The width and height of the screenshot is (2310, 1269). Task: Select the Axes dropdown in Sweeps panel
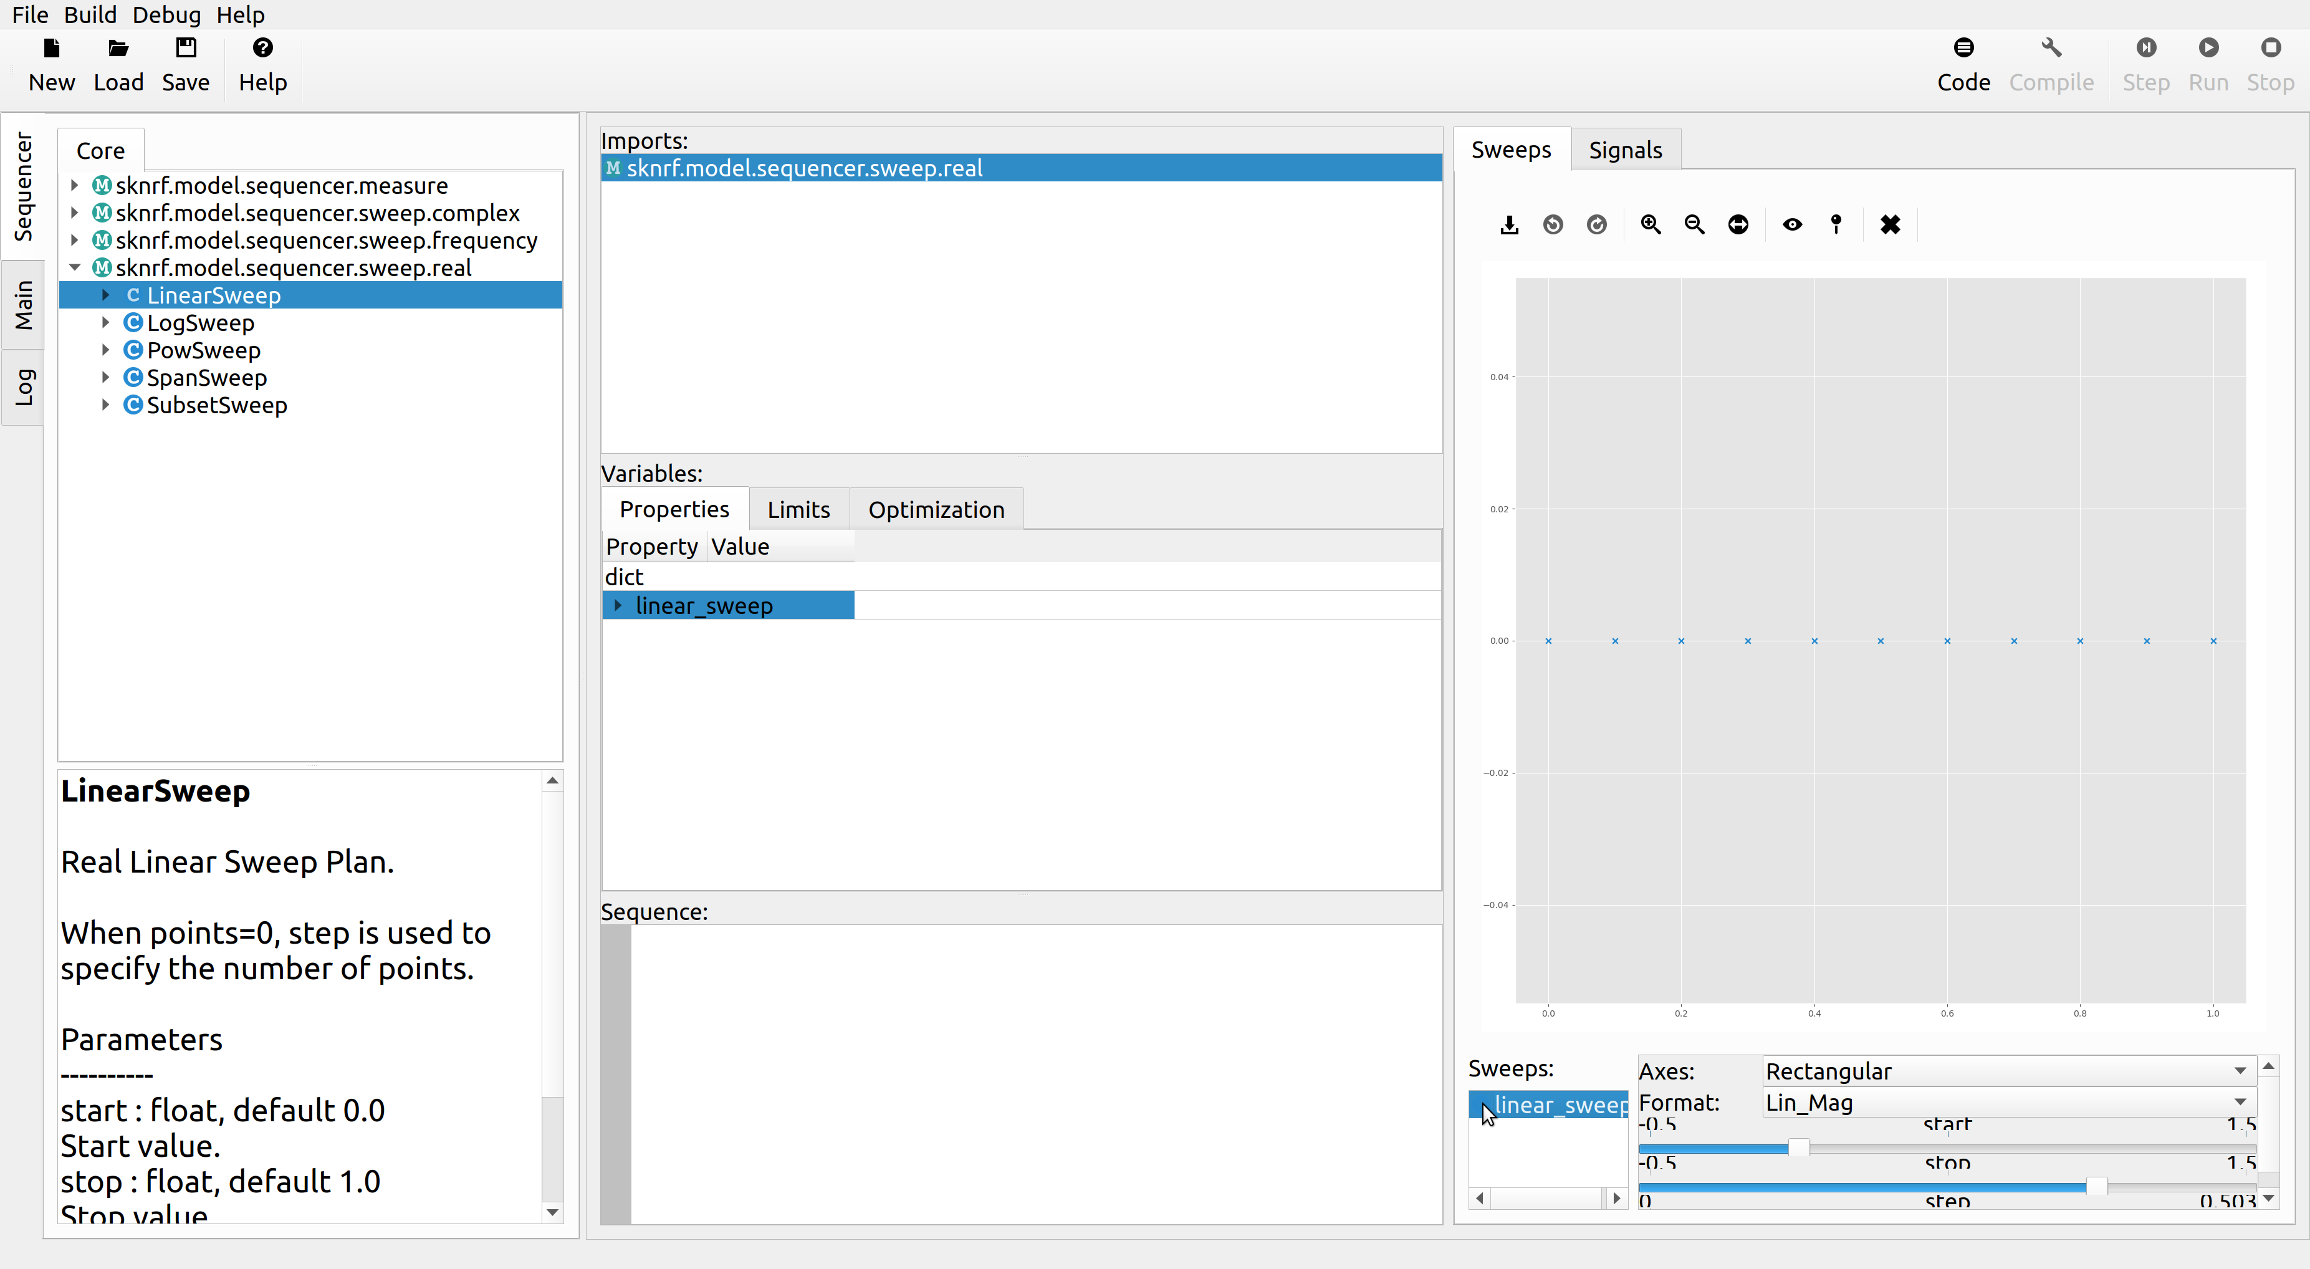[x=2001, y=1071]
